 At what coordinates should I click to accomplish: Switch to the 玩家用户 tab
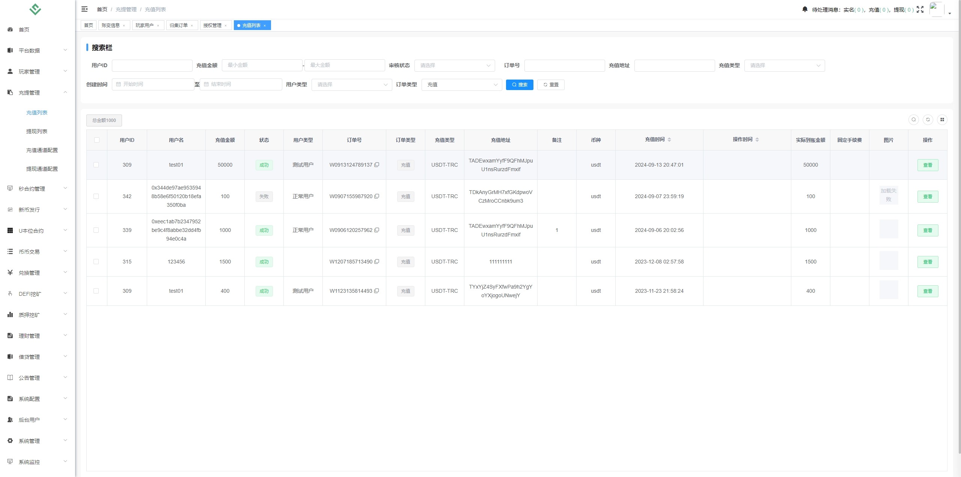pos(145,25)
